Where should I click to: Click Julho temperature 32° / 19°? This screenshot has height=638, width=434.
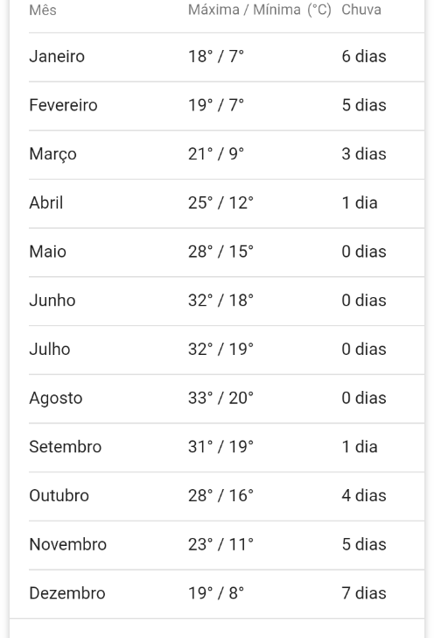pos(220,349)
